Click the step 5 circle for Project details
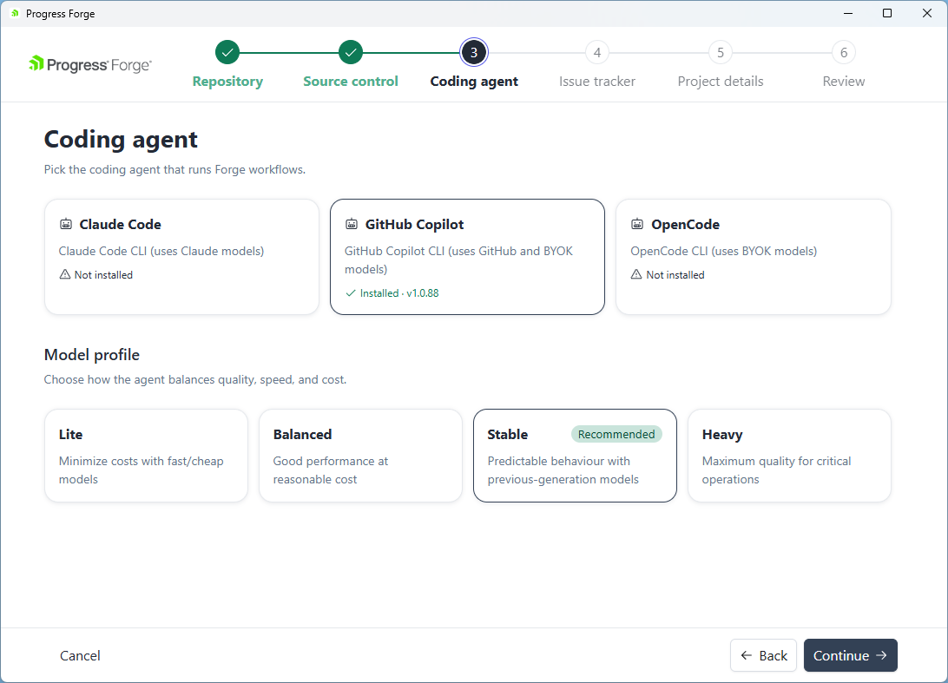The image size is (948, 683). 721,53
